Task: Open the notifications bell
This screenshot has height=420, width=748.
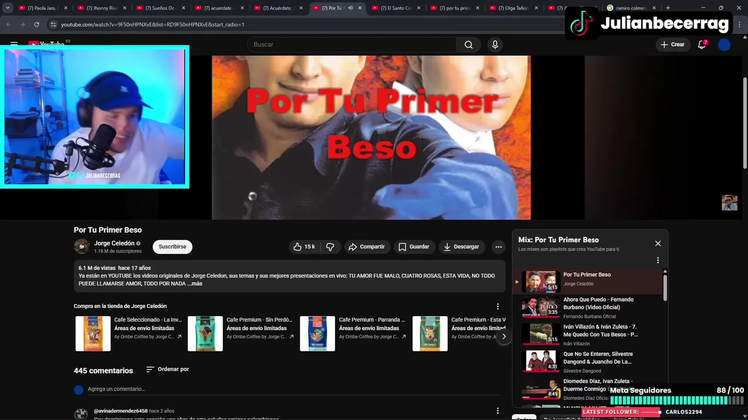Action: (x=702, y=45)
